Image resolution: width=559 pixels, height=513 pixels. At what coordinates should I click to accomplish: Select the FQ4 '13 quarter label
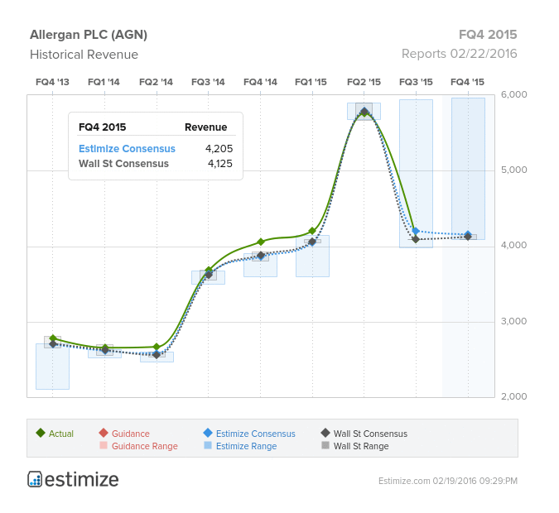pyautogui.click(x=52, y=82)
